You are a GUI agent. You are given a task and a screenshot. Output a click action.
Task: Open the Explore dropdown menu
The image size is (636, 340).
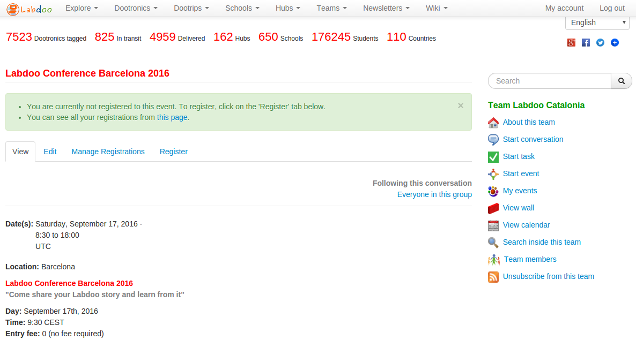point(82,8)
